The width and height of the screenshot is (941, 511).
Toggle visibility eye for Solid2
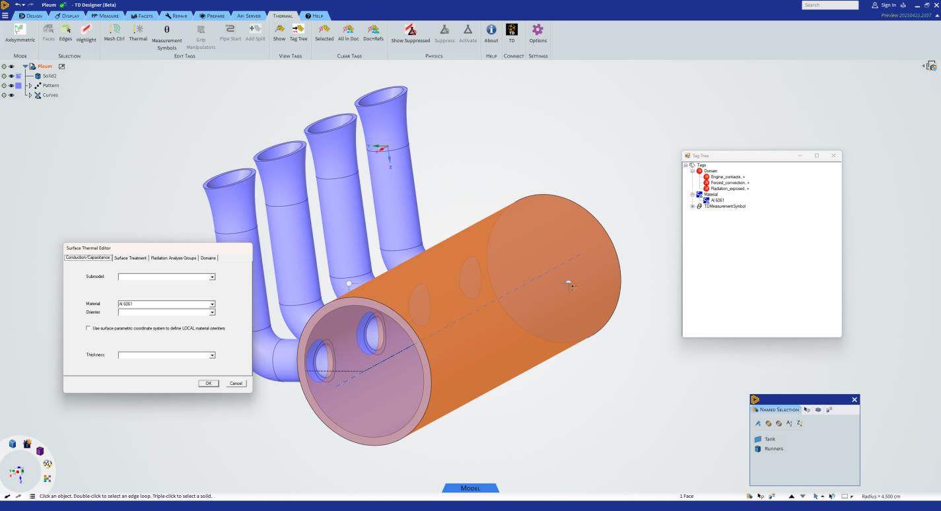click(x=11, y=76)
